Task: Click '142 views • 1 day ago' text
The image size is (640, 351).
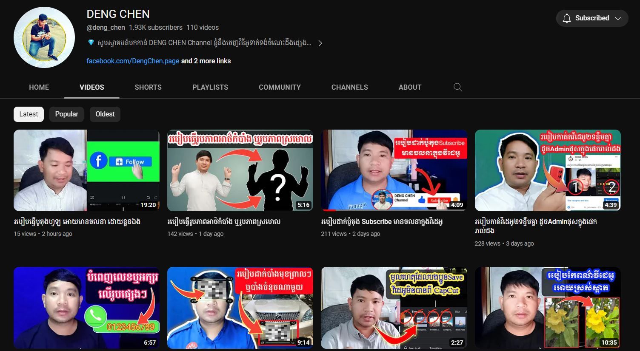Action: [x=195, y=234]
